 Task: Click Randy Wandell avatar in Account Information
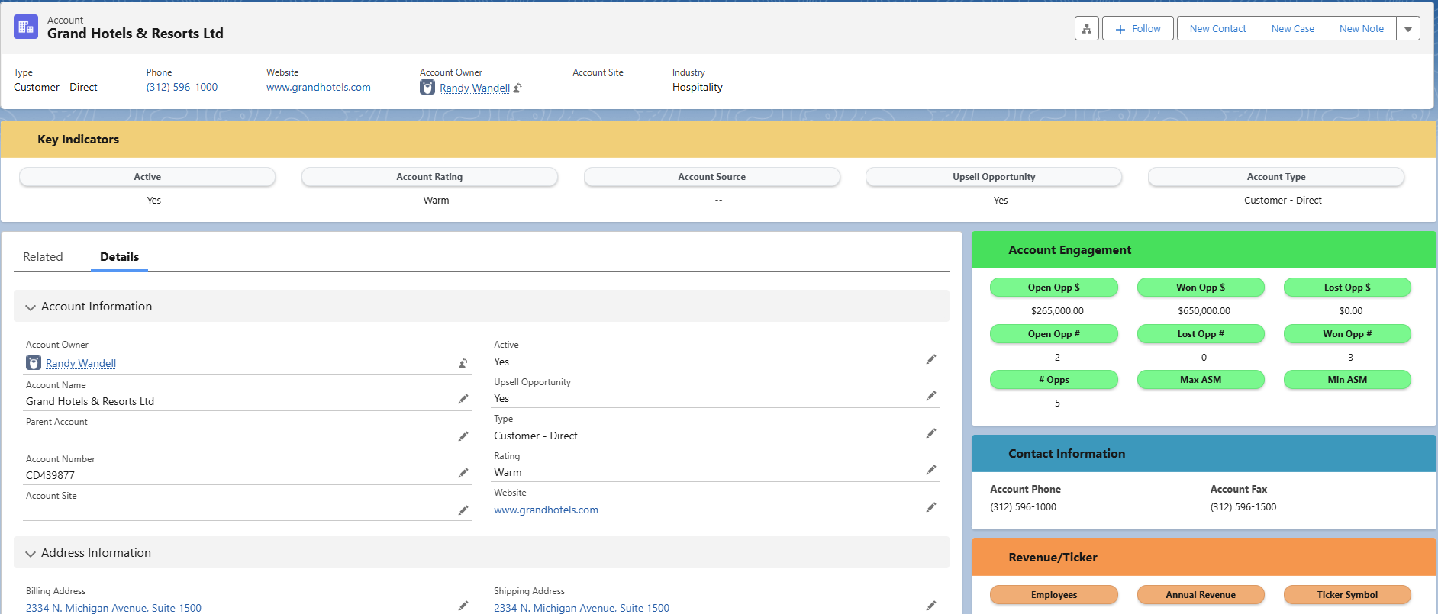[34, 362]
